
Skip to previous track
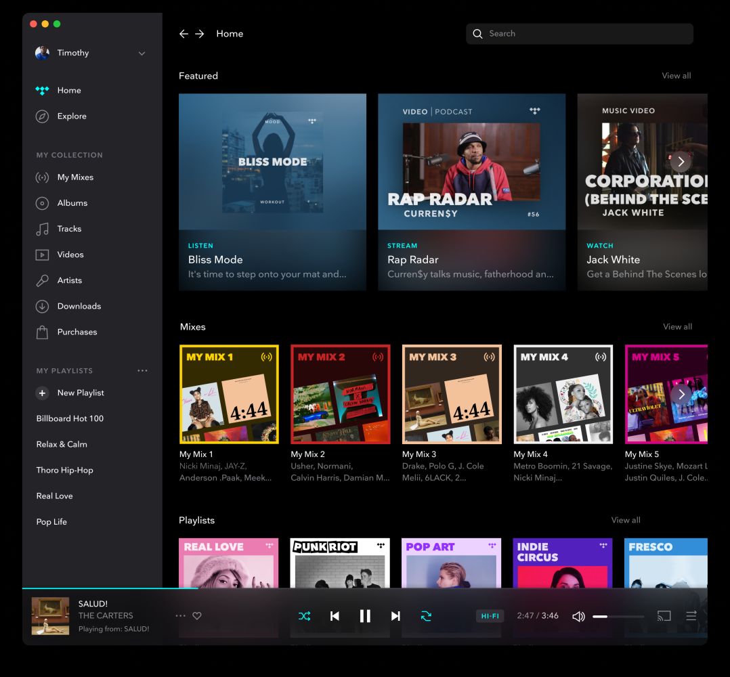point(335,616)
